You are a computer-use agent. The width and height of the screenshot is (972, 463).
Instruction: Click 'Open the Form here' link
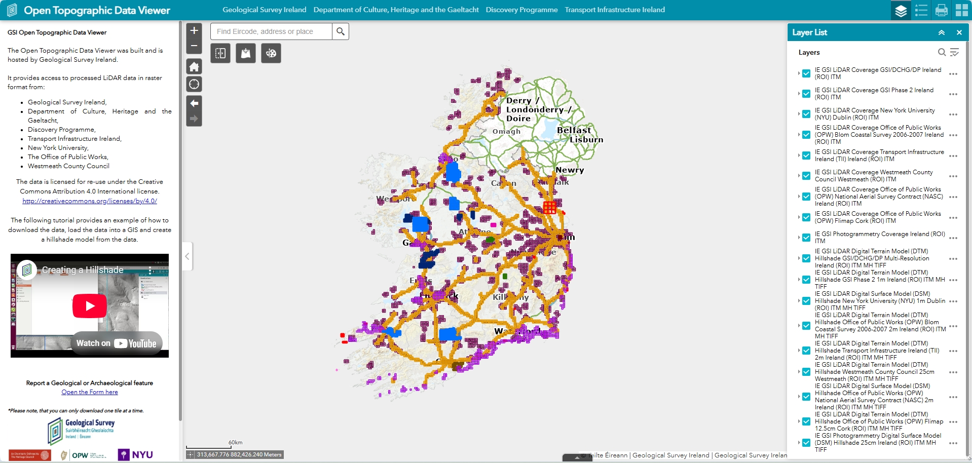(90, 392)
